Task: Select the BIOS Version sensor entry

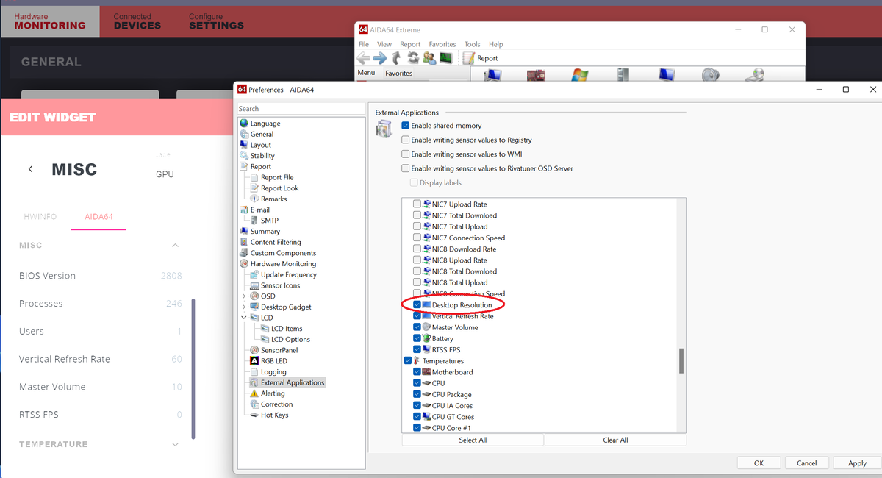Action: pos(101,276)
